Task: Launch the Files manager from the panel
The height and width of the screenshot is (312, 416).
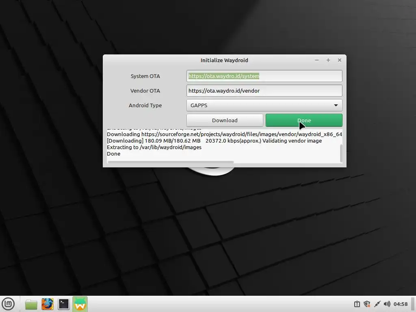Action: 31,304
